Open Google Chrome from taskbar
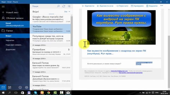The width and height of the screenshot is (170, 95). coord(49,93)
